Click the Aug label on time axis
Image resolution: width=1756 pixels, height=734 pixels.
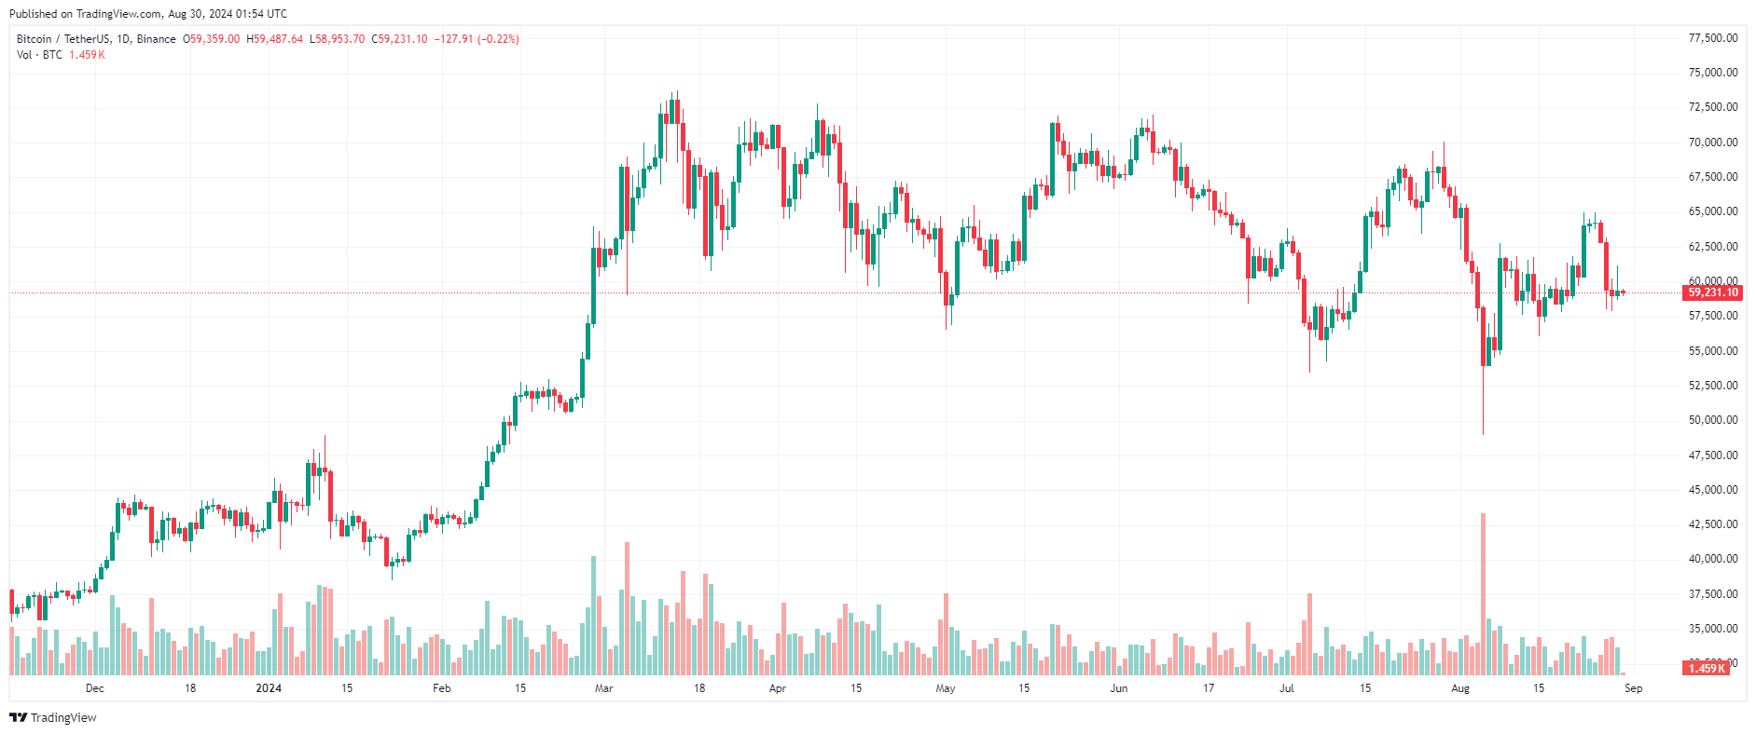[1460, 688]
